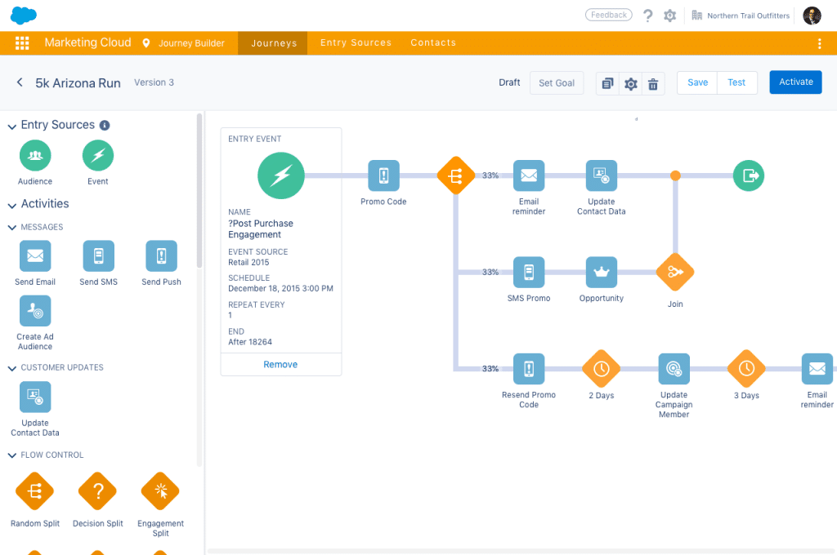
Task: Click the canvas horizontal scrollbar
Action: pyautogui.click(x=521, y=551)
